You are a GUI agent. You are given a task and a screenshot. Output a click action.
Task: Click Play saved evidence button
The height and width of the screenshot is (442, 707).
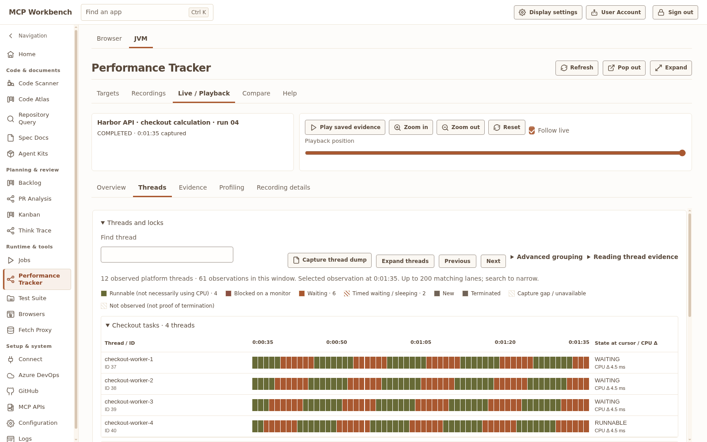tap(345, 127)
